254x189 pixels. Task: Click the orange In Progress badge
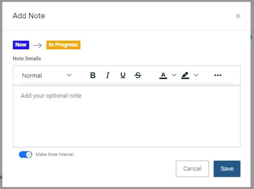[x=63, y=45]
